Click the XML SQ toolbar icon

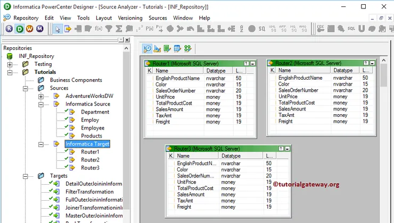tap(272, 29)
